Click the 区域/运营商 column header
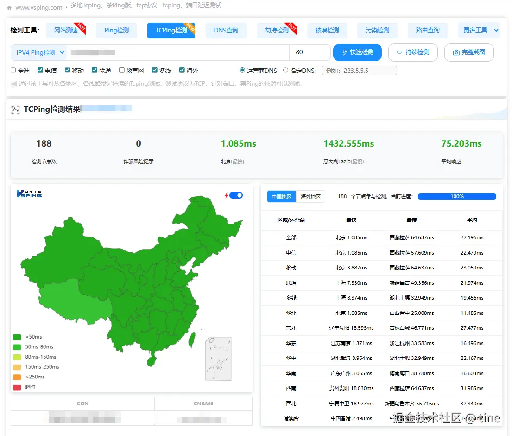This screenshot has width=512, height=436. 291,220
